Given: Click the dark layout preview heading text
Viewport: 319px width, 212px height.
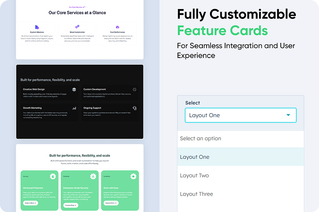Looking at the screenshot, I should [50, 80].
